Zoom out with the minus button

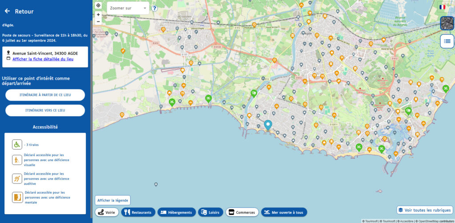98,21
